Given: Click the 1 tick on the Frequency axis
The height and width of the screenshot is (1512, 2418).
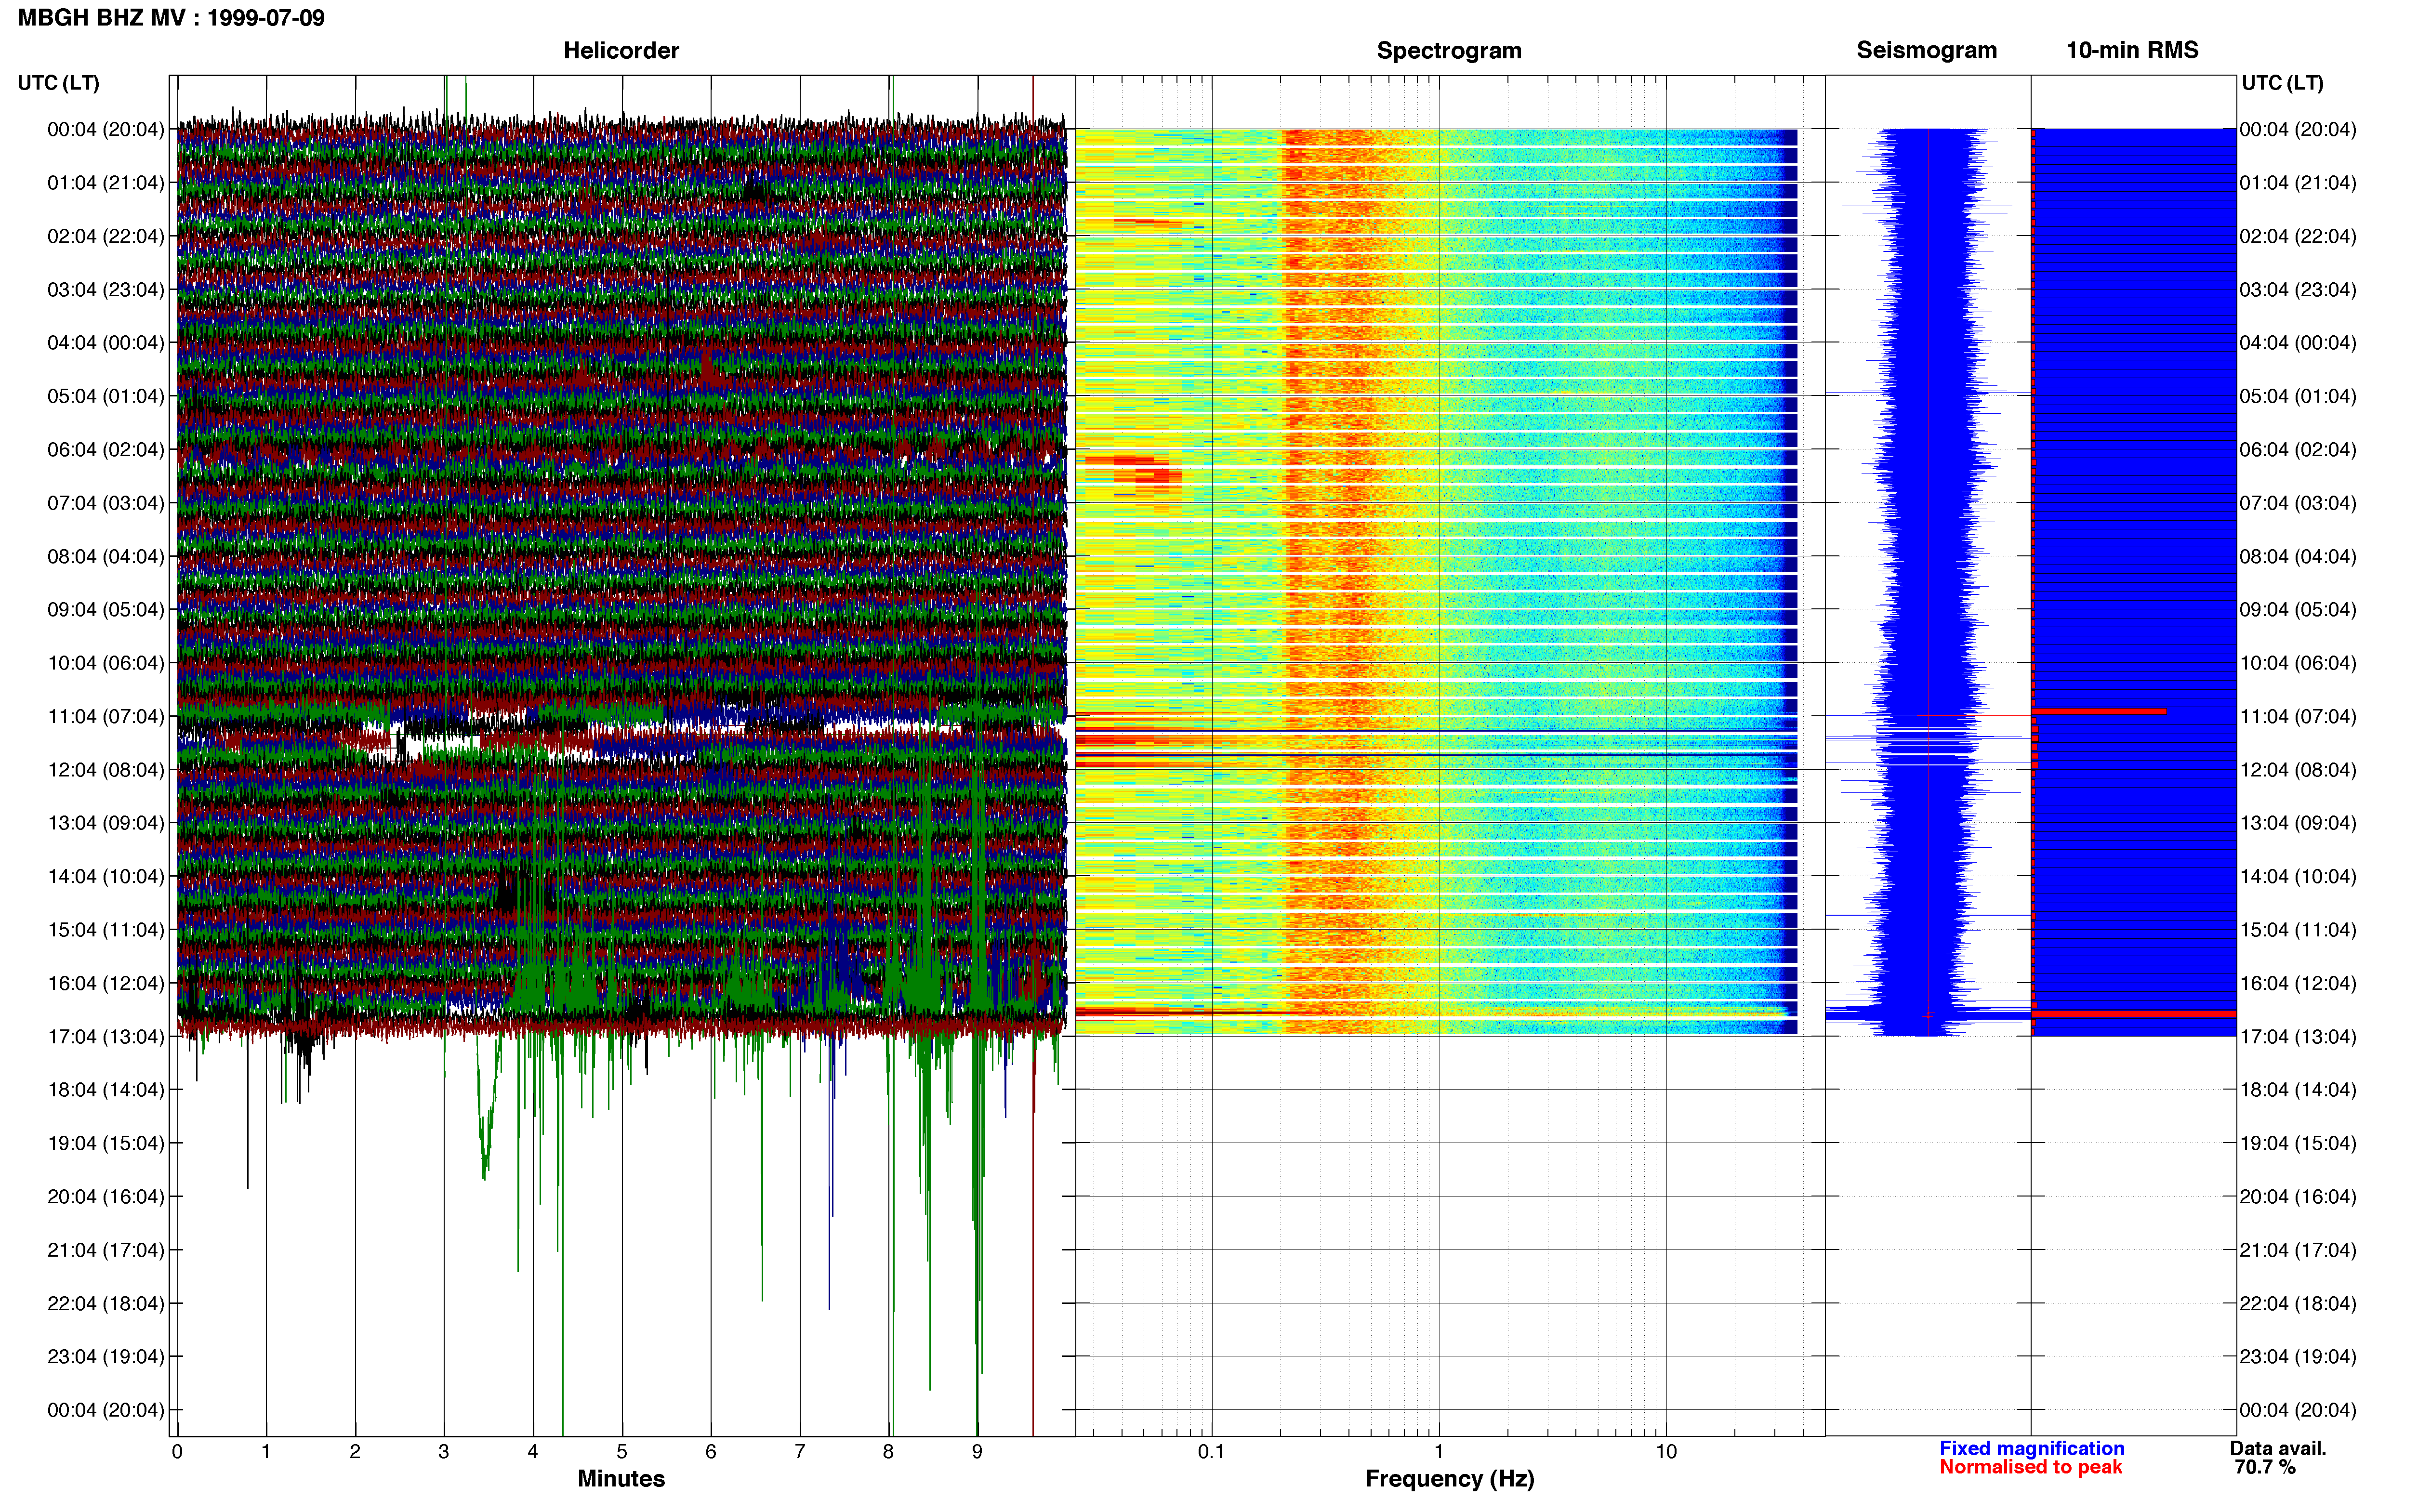Looking at the screenshot, I should [1439, 1452].
